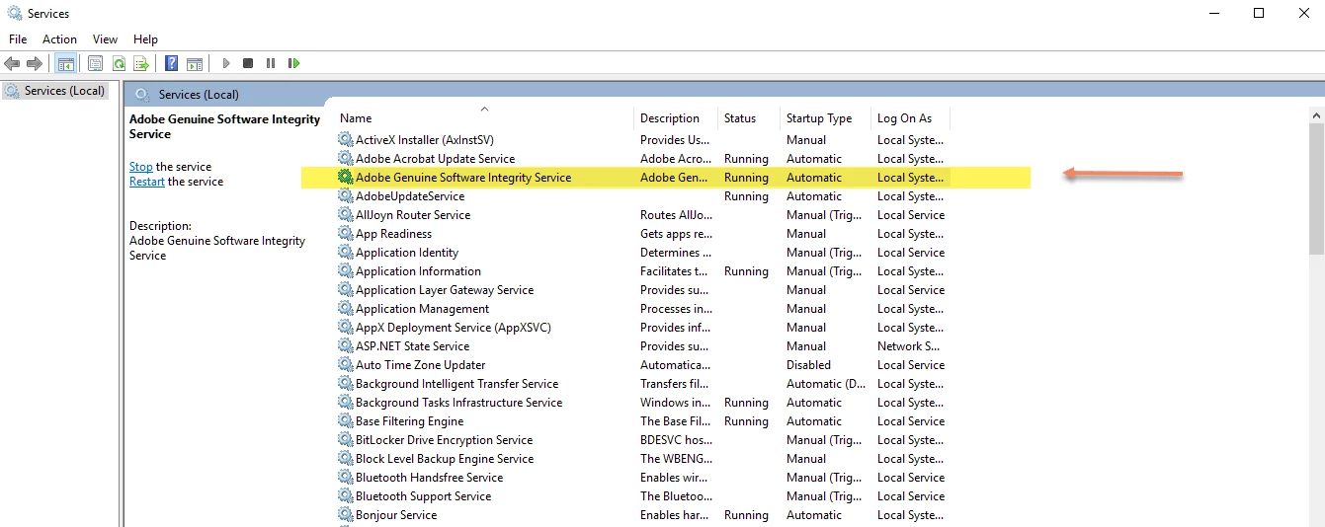Select Application Management service row
The width and height of the screenshot is (1325, 527).
642,309
